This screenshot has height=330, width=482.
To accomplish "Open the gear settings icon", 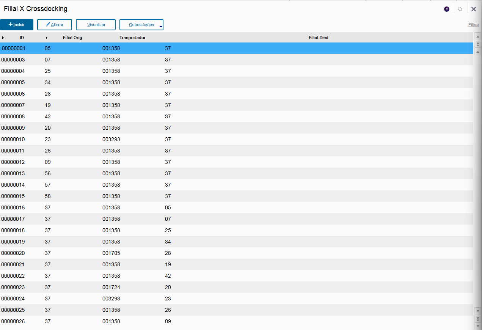I will (460, 9).
